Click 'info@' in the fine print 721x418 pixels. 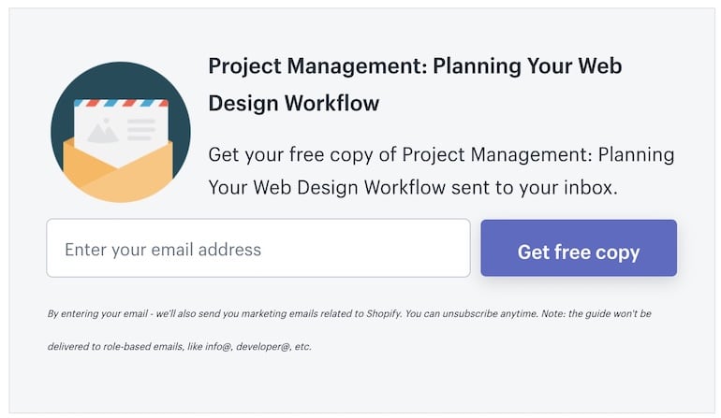(x=215, y=347)
